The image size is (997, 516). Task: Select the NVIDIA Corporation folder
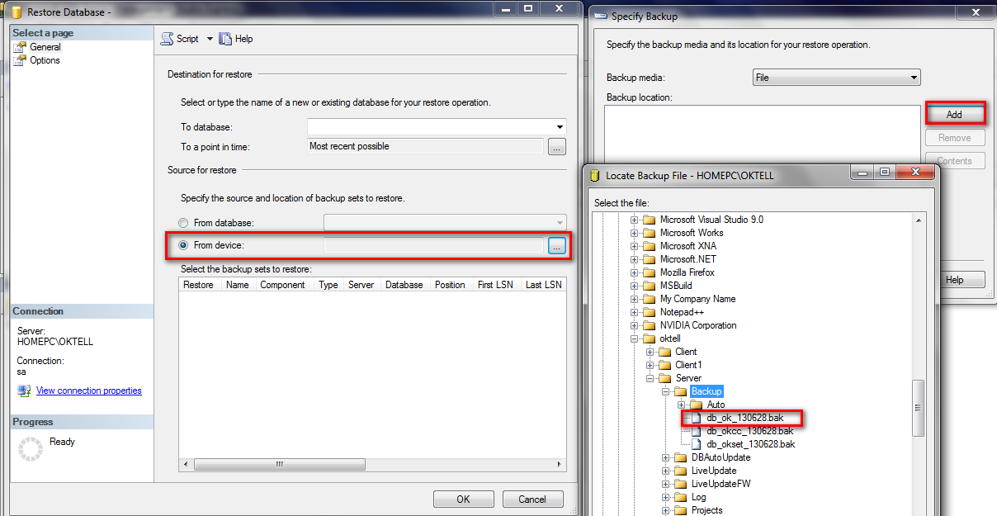[x=697, y=325]
